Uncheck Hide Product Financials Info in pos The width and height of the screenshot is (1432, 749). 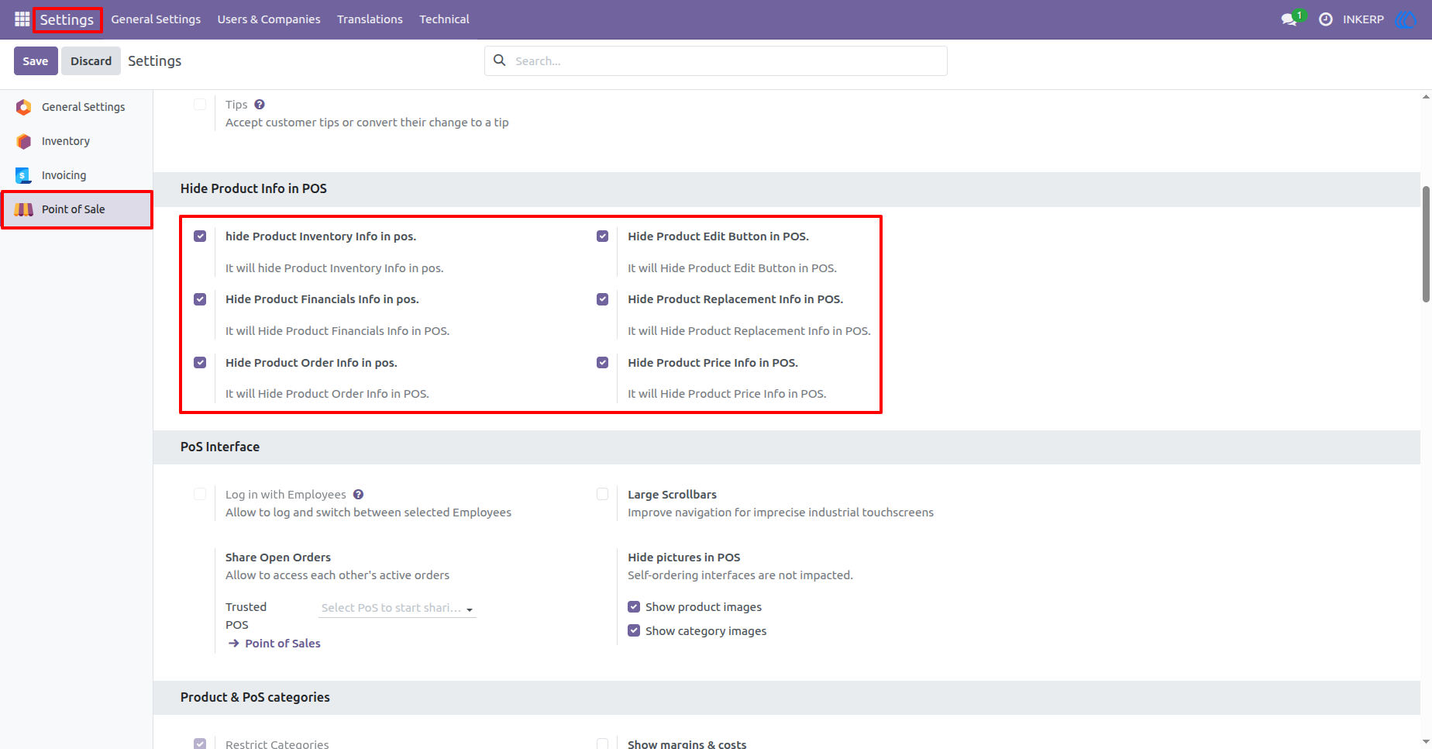coord(200,299)
